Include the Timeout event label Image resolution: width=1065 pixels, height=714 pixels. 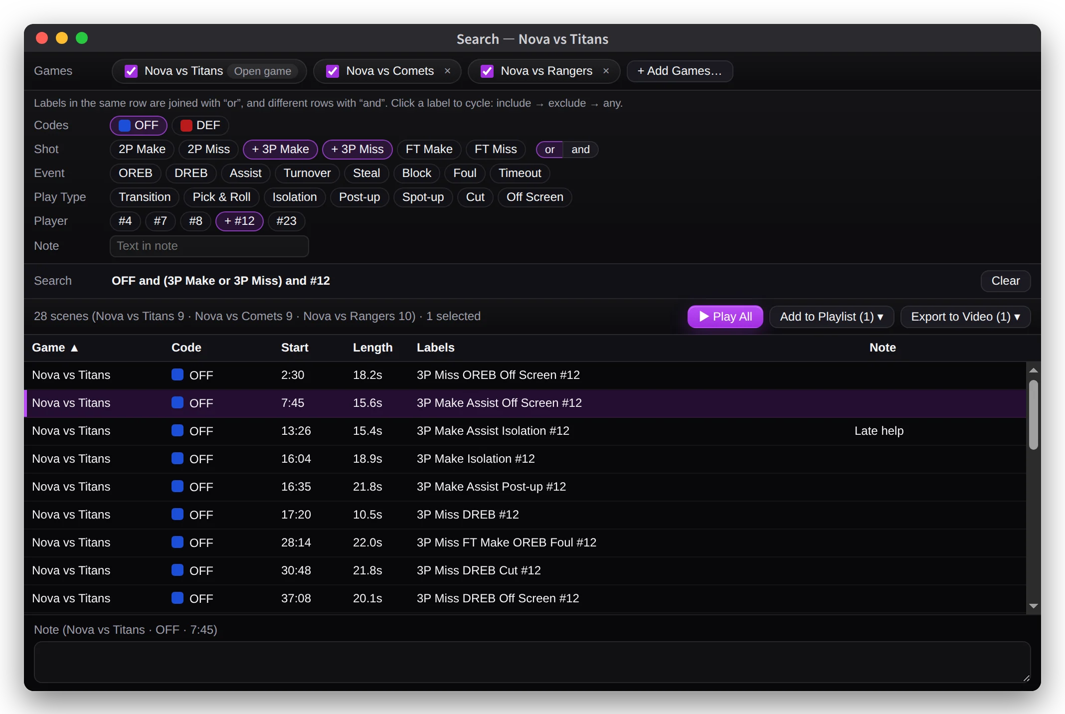[x=520, y=173]
